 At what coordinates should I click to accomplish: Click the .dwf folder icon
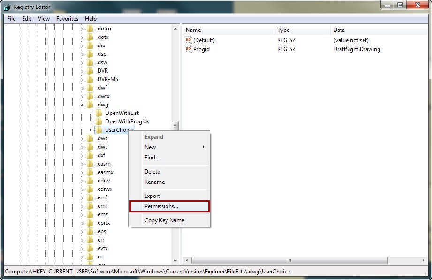click(x=90, y=88)
